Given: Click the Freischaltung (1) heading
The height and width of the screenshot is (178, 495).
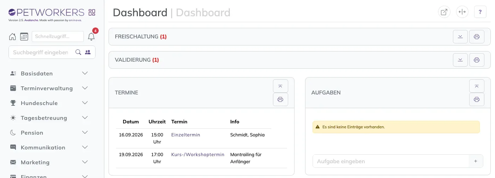Looking at the screenshot, I should tap(141, 37).
